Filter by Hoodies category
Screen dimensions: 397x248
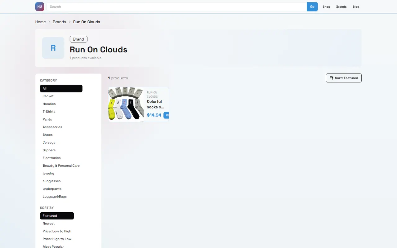49,104
